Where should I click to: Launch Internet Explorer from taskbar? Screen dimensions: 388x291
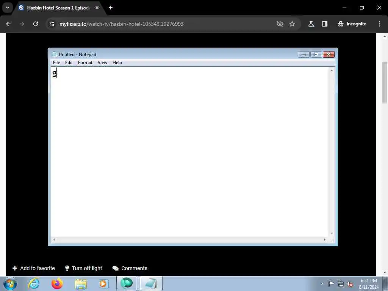[34, 283]
